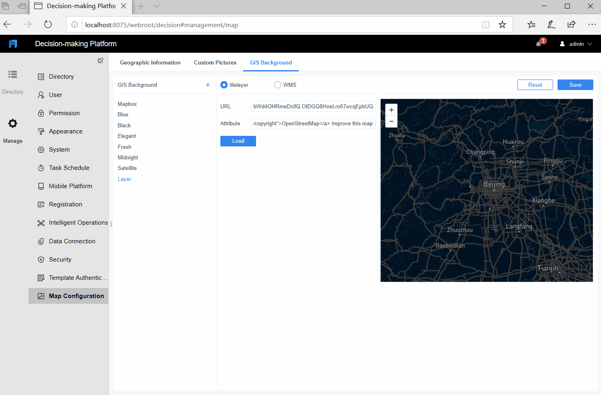Open the Manage gear section
The height and width of the screenshot is (395, 601).
[13, 123]
